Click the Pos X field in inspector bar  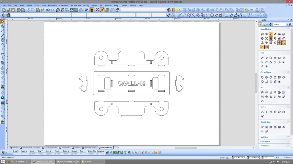(50, 154)
